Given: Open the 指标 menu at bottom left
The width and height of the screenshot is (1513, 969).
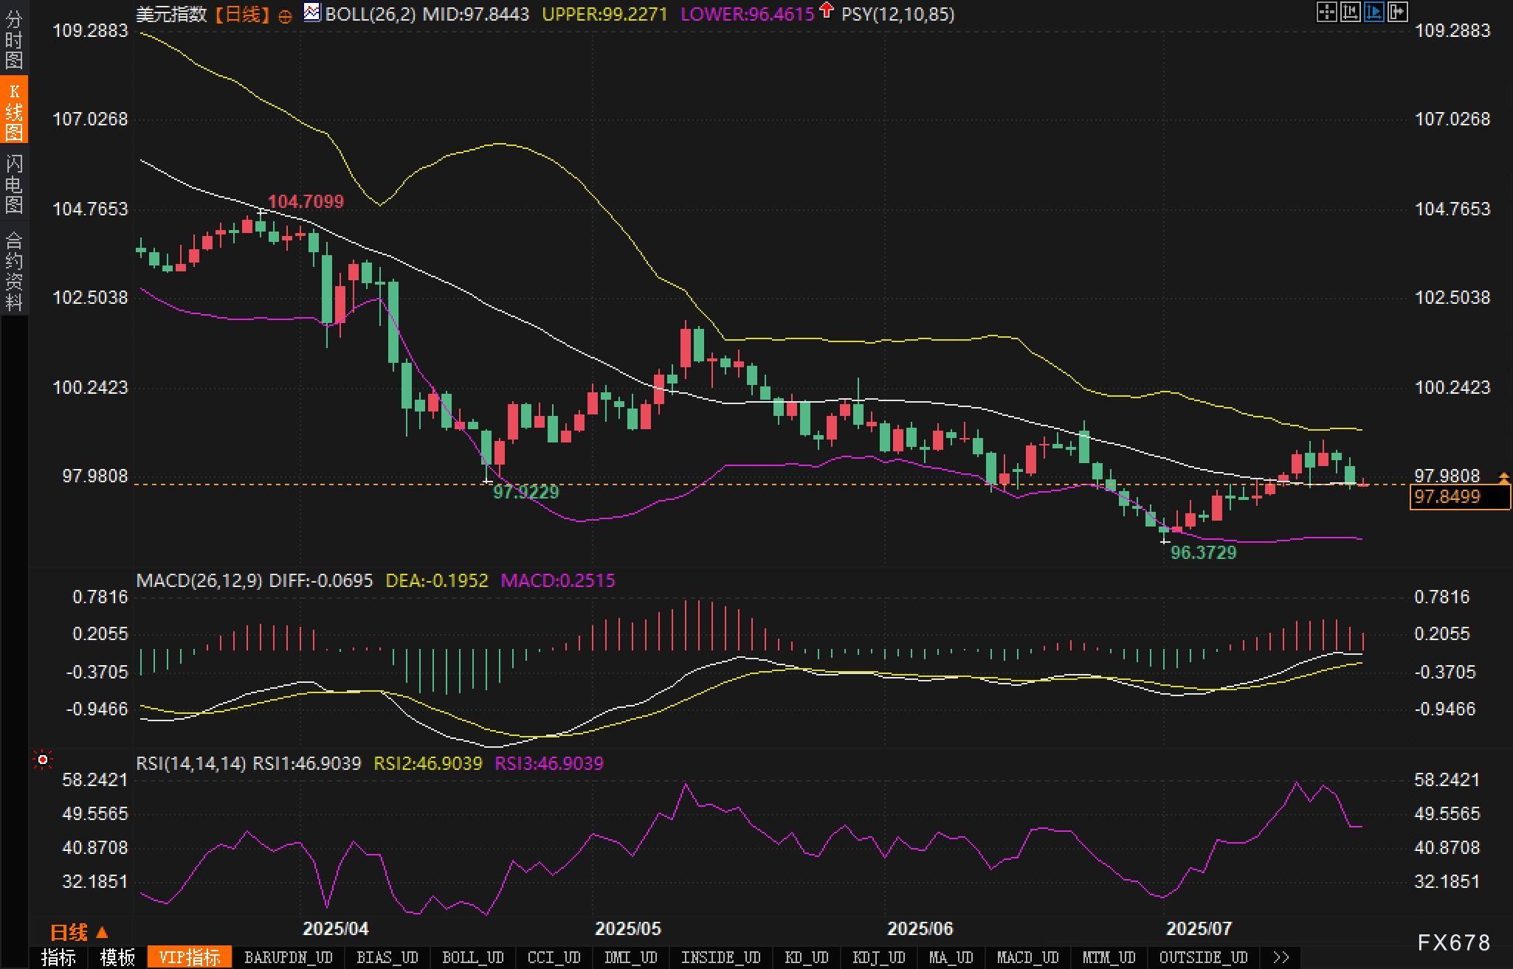Looking at the screenshot, I should click(x=58, y=957).
